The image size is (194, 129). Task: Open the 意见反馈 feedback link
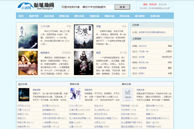tap(162, 5)
